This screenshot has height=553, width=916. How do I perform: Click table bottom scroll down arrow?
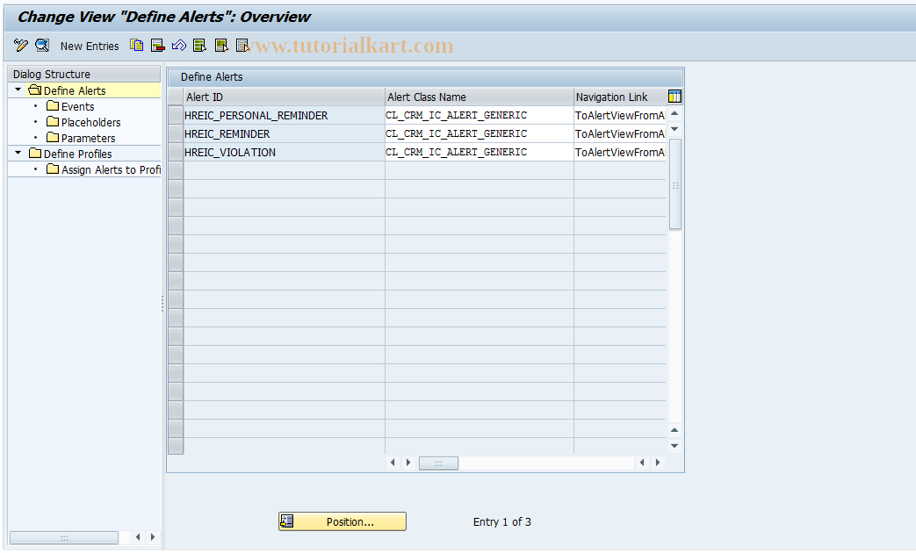(674, 446)
